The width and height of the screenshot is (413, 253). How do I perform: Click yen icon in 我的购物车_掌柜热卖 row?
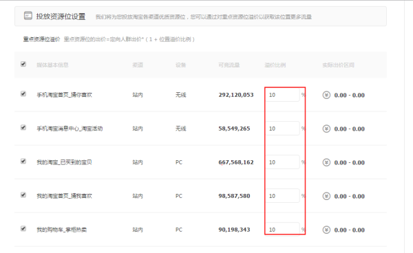tap(326, 230)
